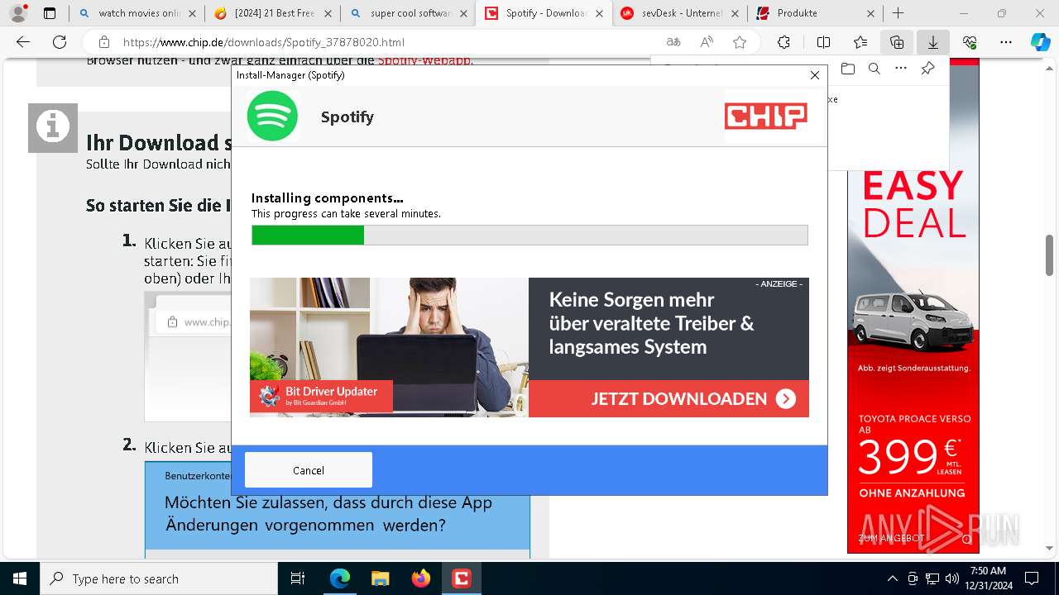Screen dimensions: 1059x595
Task: Click the Keine Sorgen mehr ad text
Action: pyautogui.click(x=651, y=323)
